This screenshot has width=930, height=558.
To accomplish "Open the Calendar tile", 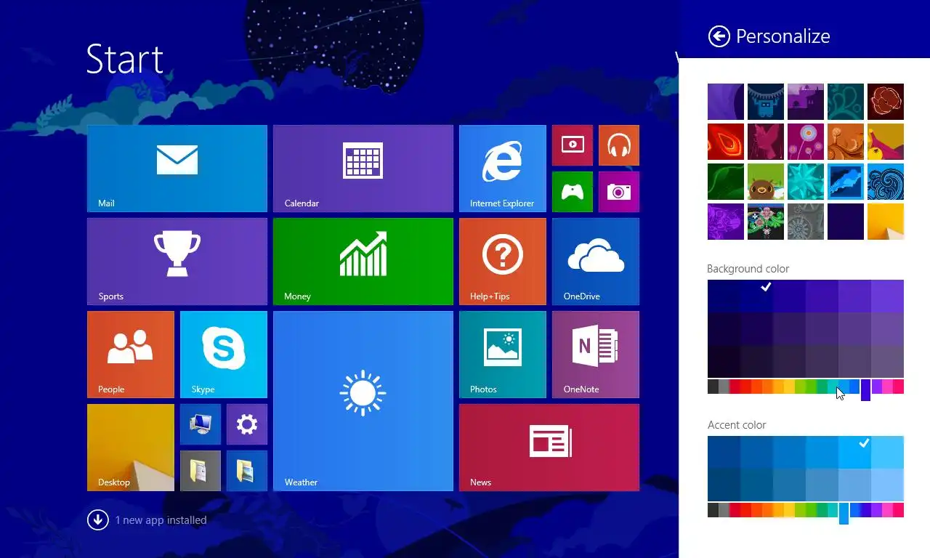I will pyautogui.click(x=363, y=169).
